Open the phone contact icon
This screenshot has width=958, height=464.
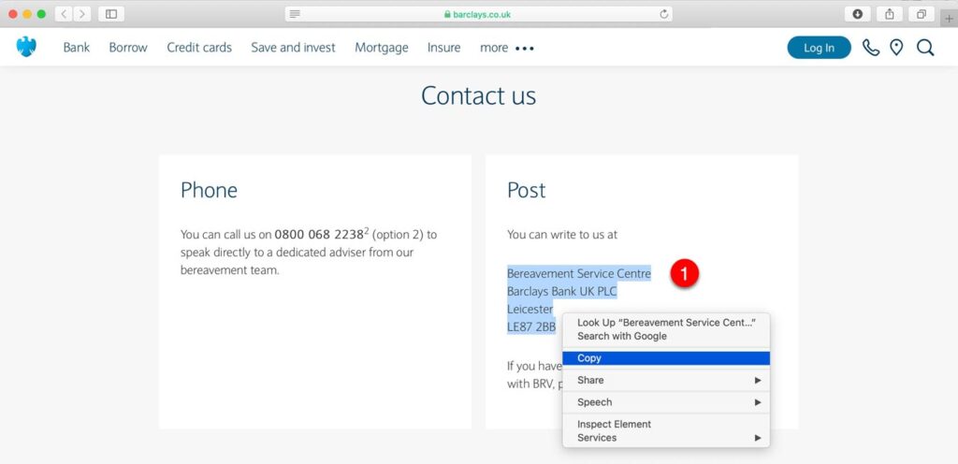[x=871, y=48]
